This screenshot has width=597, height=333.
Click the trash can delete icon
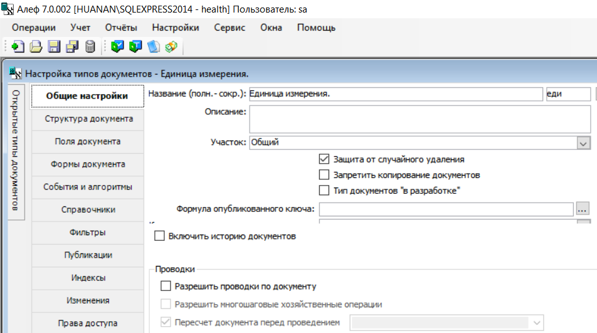click(90, 46)
